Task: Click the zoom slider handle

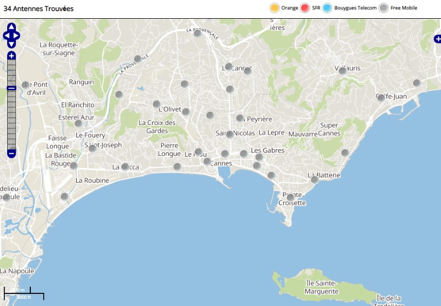Action: (x=12, y=88)
